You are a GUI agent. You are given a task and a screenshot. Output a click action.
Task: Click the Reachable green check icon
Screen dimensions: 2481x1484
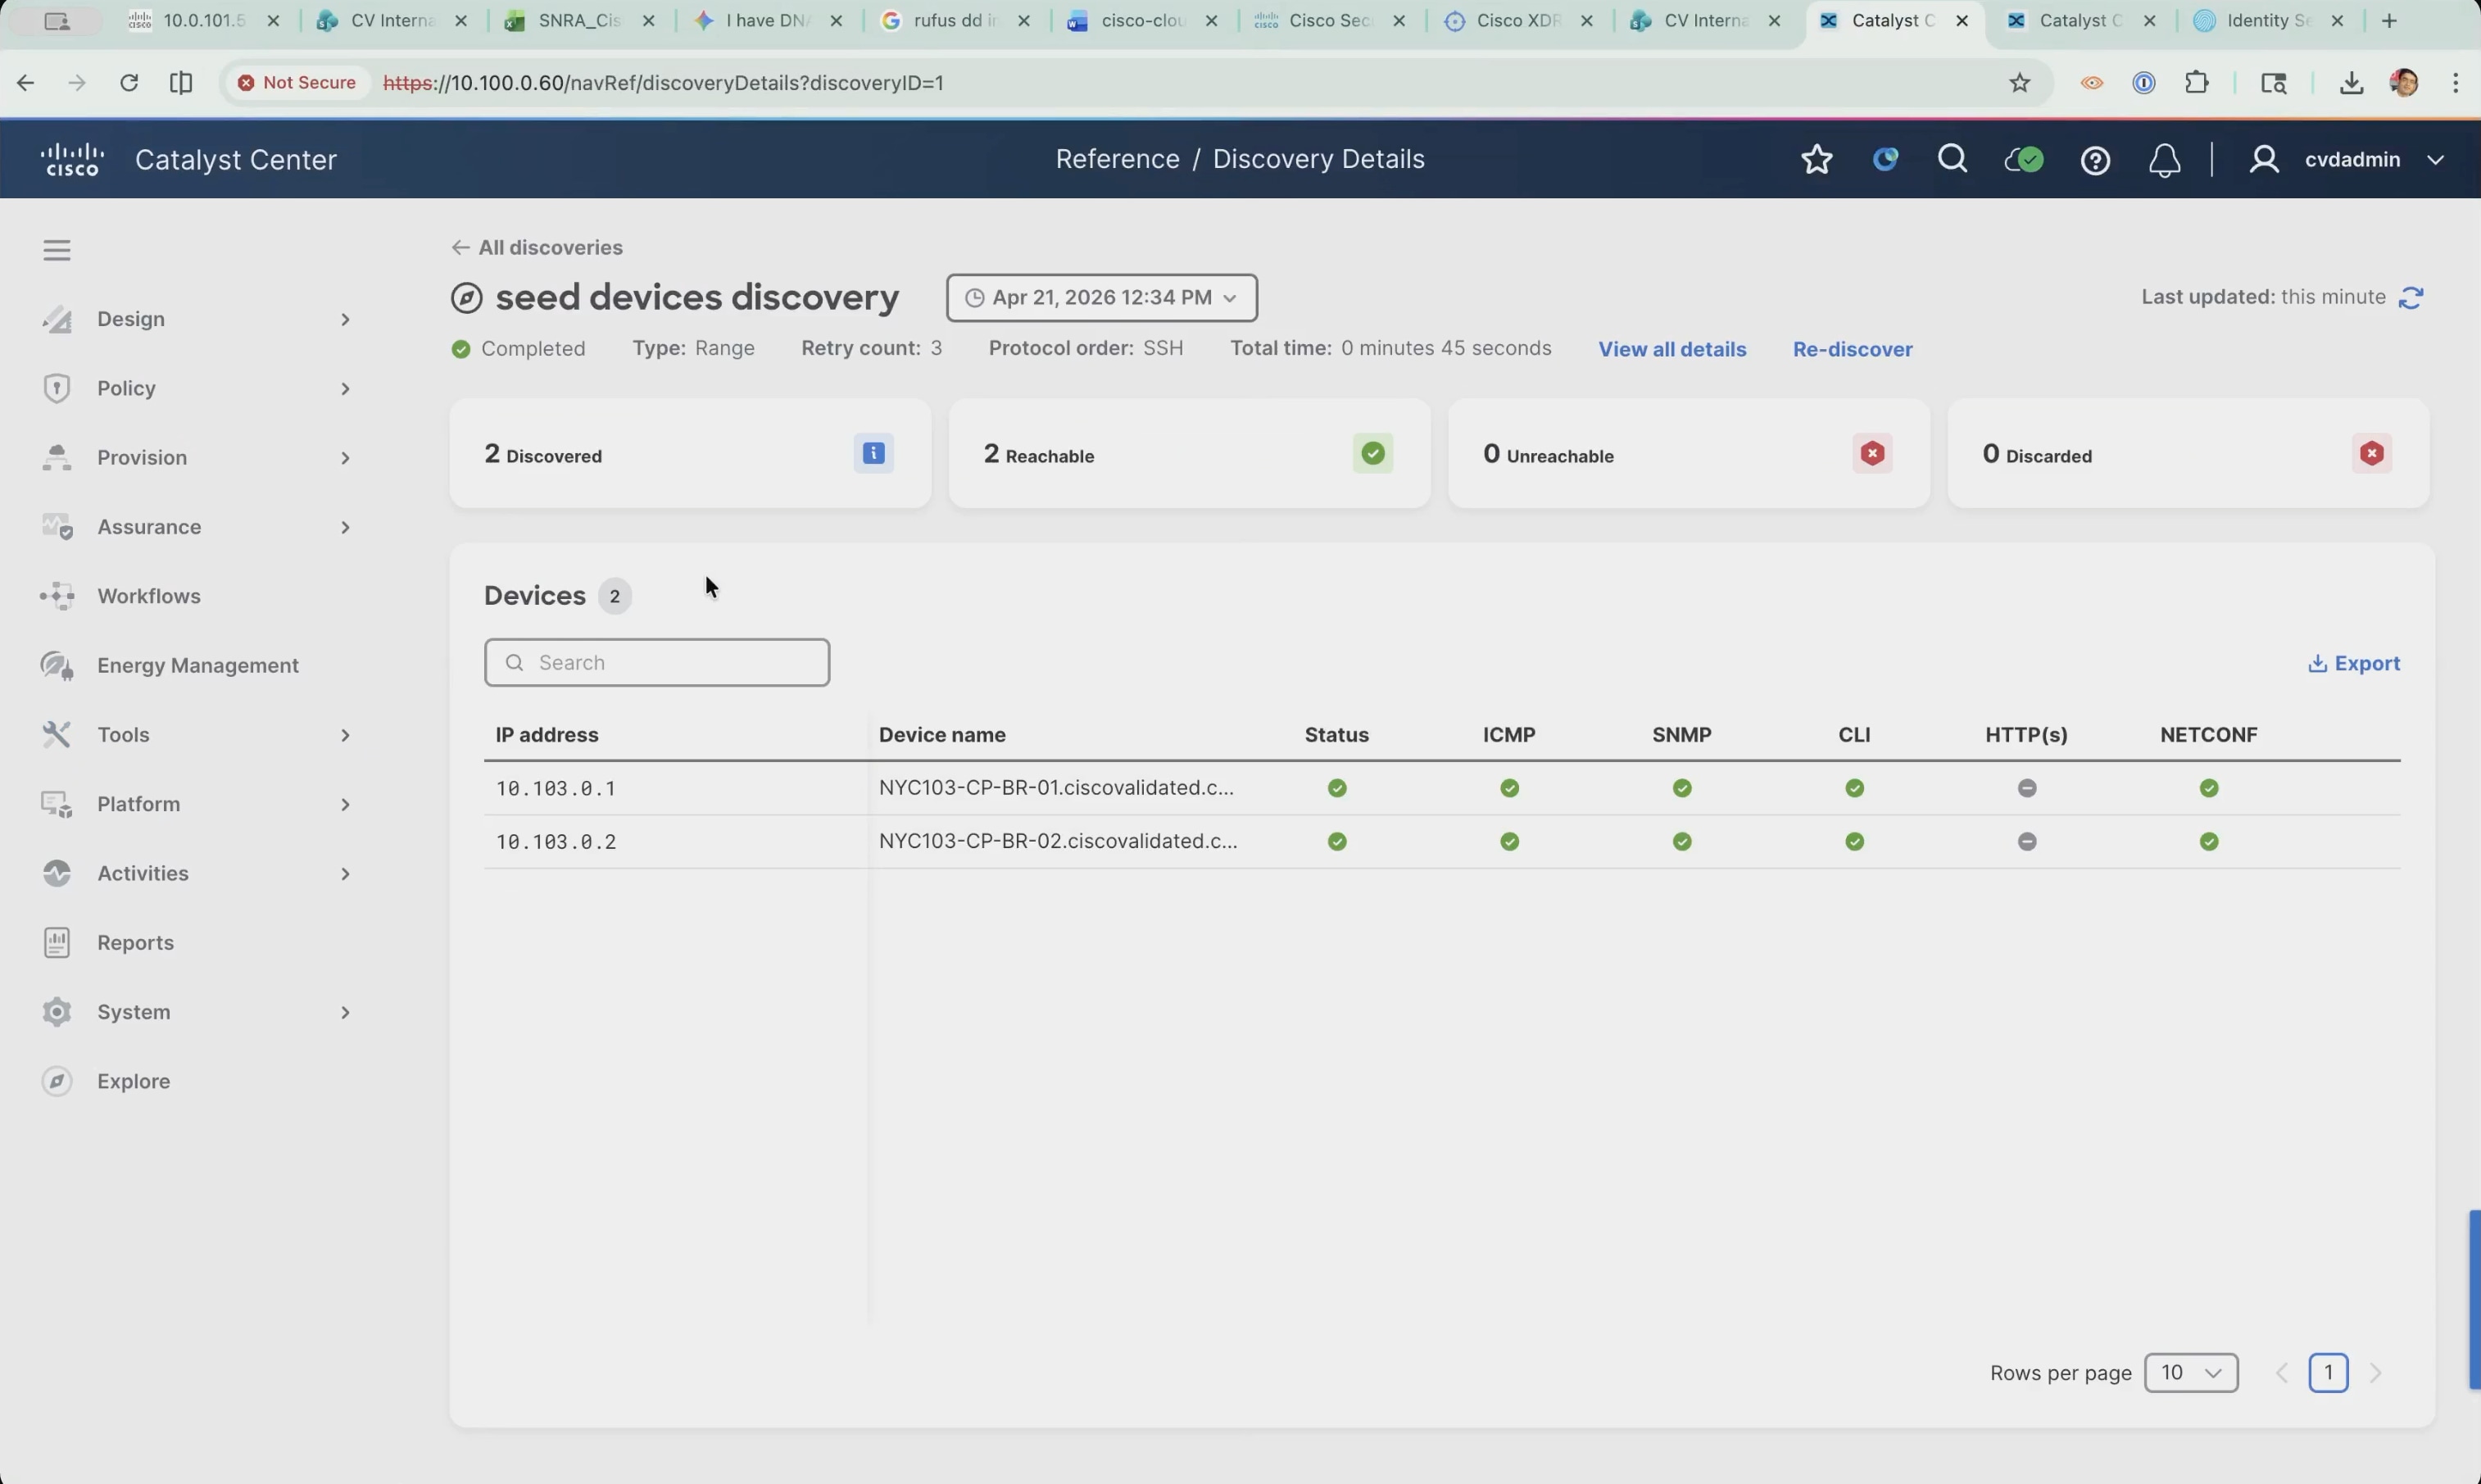[1372, 454]
